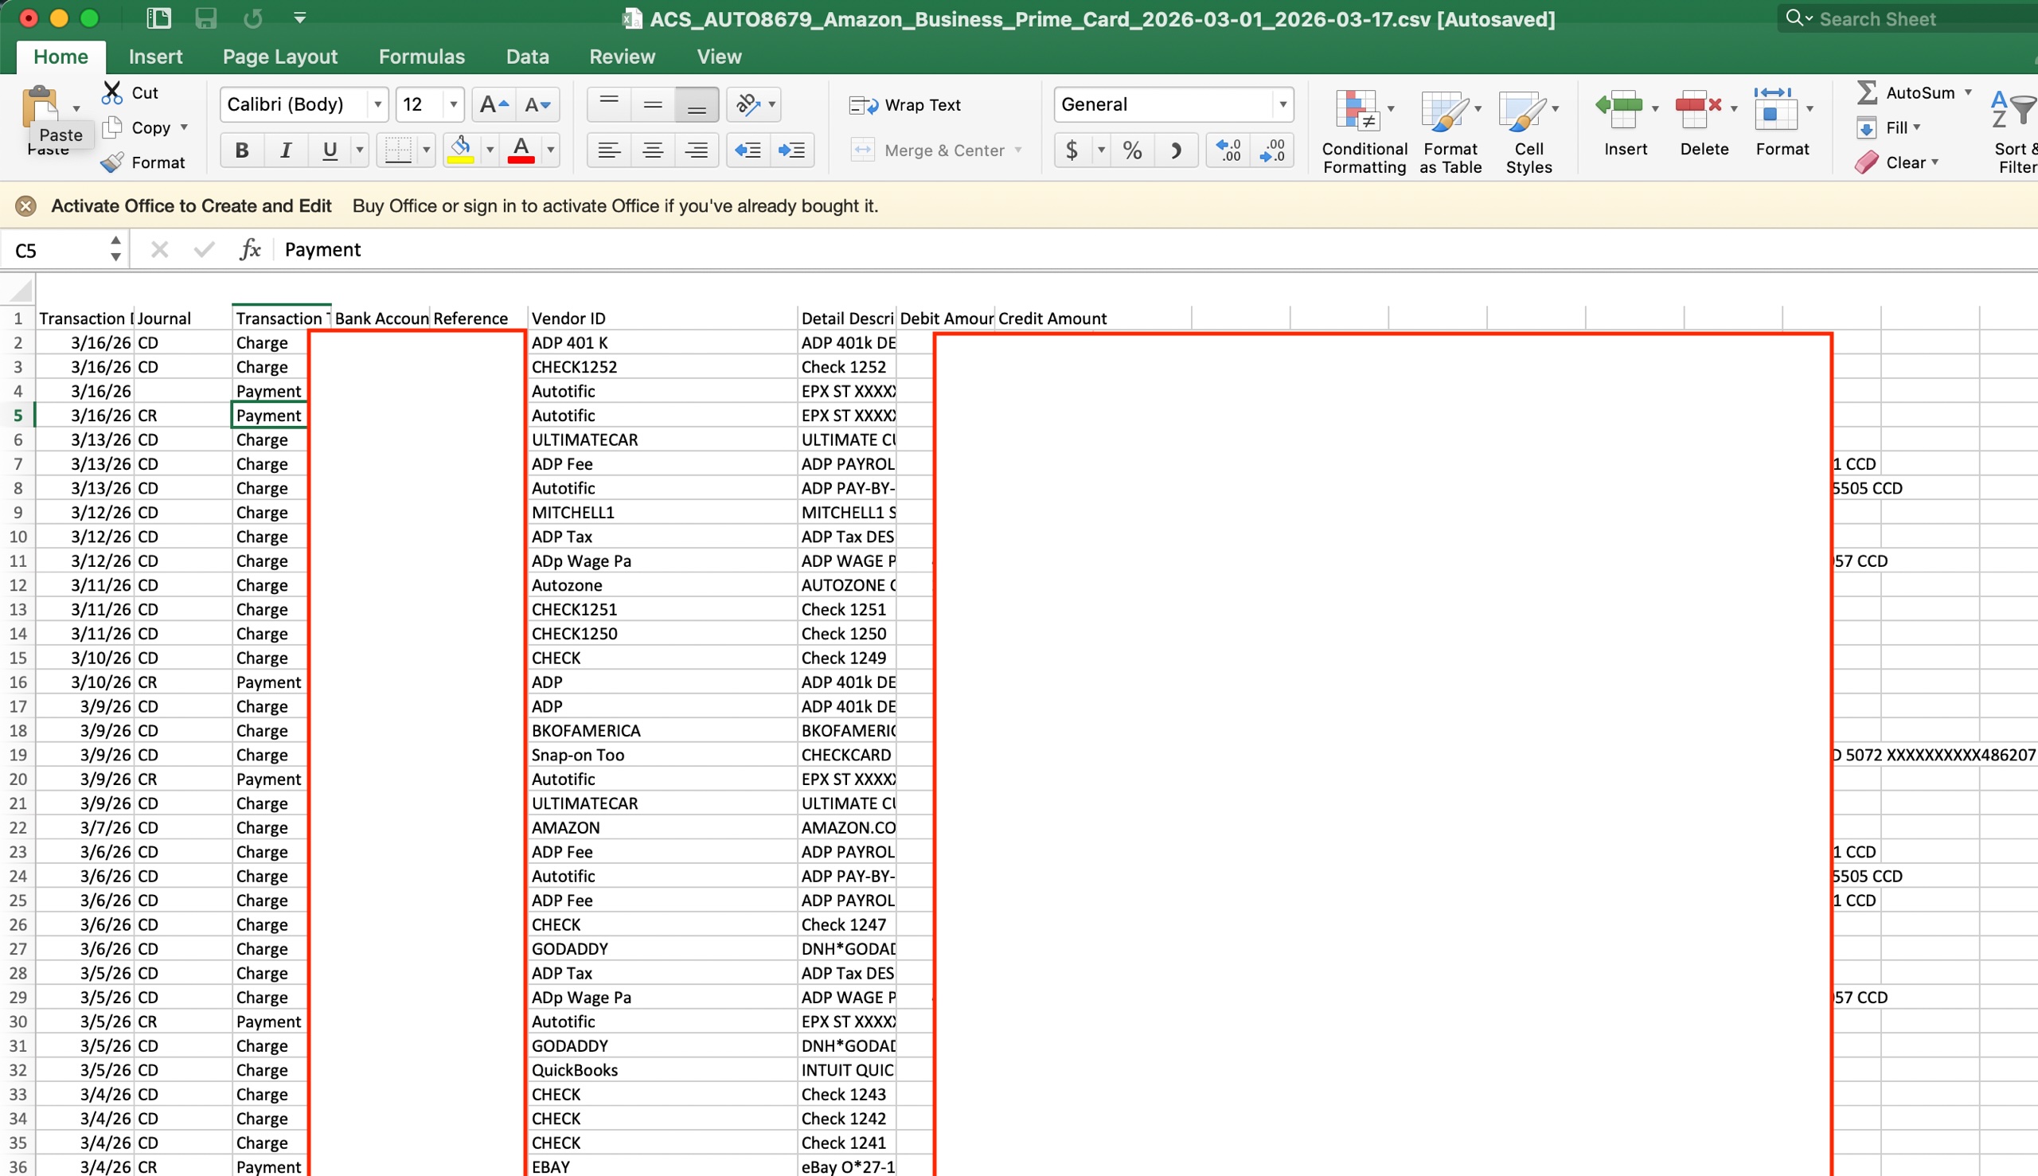
Task: Click the AutoSum sigma icon
Action: click(x=1866, y=92)
